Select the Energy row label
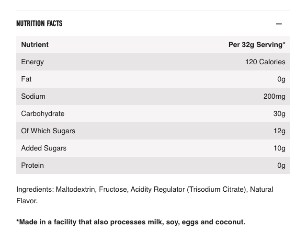Screen dimensions: 307x232 (33, 62)
